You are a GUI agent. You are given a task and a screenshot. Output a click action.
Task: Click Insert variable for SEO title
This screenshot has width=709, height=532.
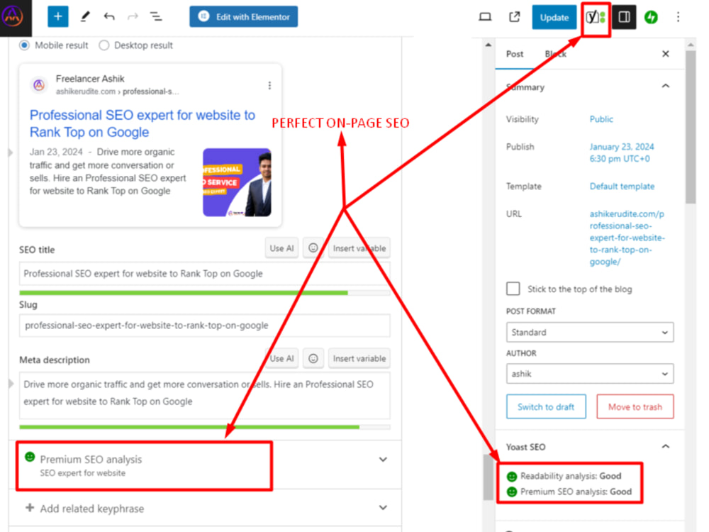pos(359,248)
